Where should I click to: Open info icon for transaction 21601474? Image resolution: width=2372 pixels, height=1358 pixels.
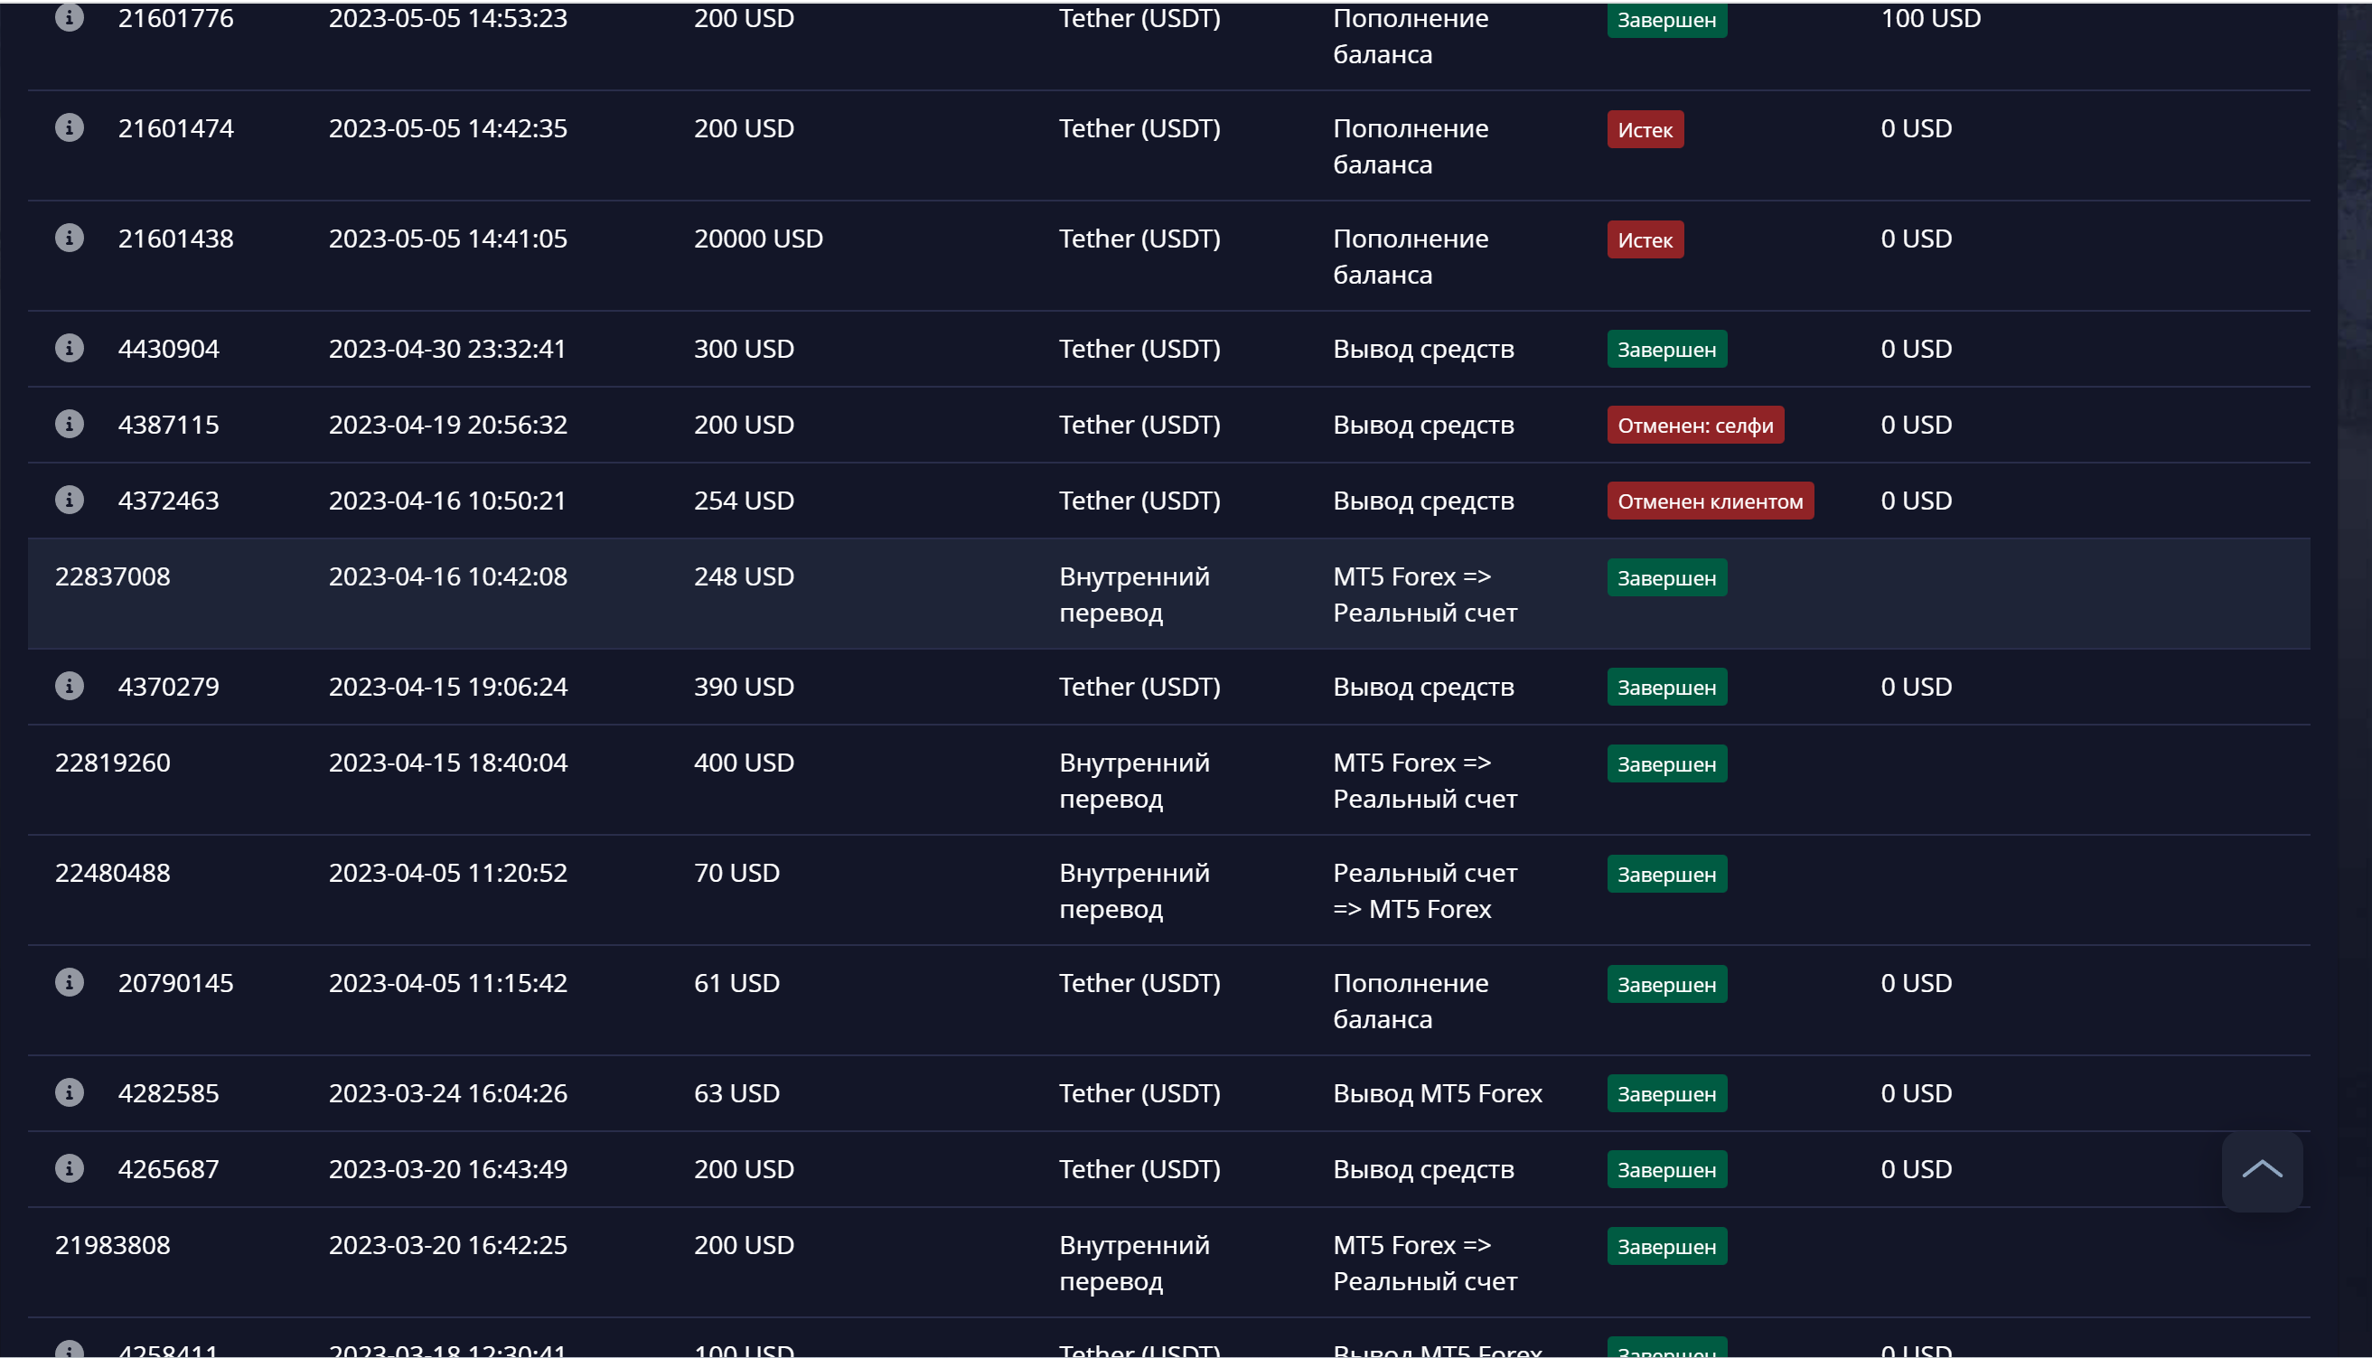coord(69,126)
